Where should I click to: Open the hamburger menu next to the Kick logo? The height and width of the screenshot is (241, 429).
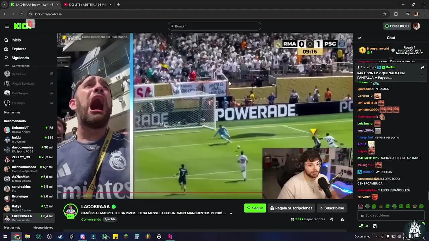point(7,26)
